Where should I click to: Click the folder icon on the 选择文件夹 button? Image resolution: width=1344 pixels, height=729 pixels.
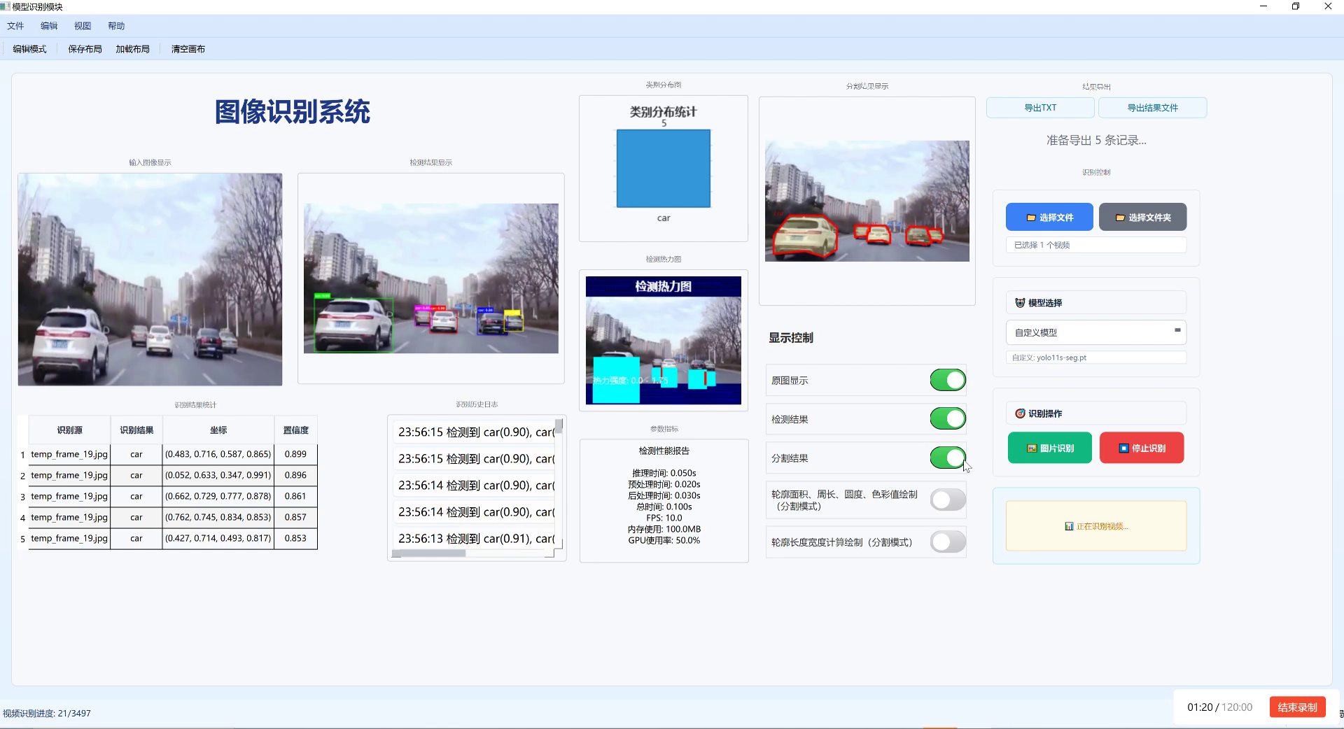coord(1120,217)
